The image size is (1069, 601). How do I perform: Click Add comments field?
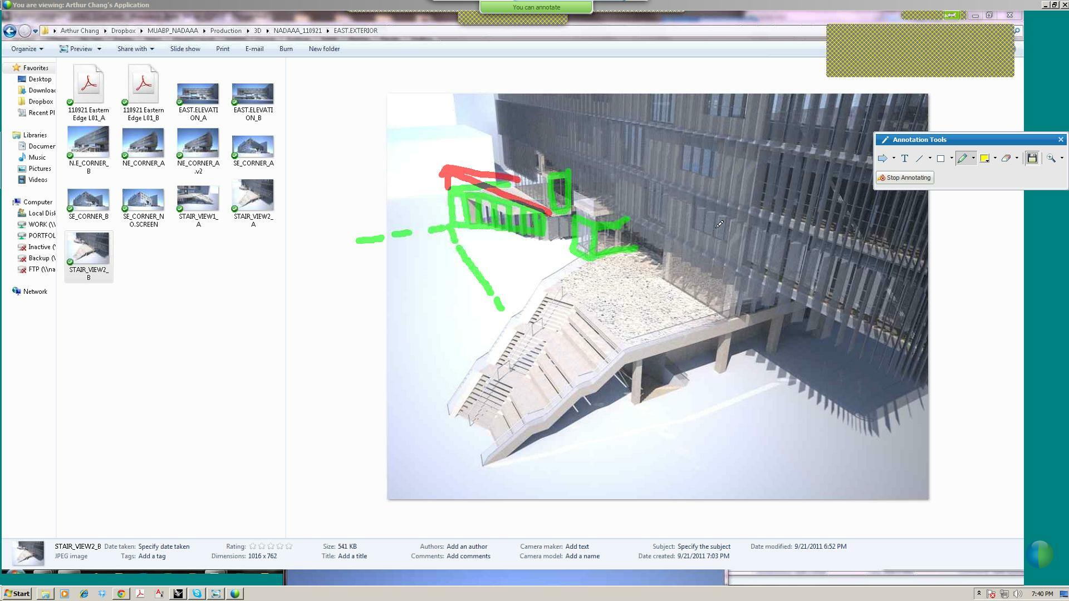pyautogui.click(x=468, y=556)
